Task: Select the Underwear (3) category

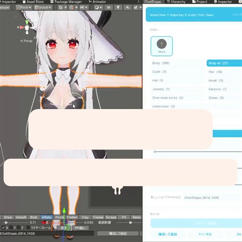Action: pos(196,107)
